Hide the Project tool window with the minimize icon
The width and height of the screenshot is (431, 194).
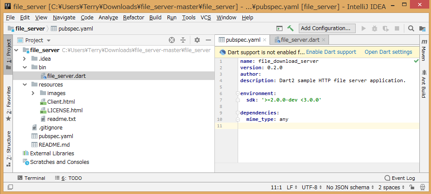208,40
